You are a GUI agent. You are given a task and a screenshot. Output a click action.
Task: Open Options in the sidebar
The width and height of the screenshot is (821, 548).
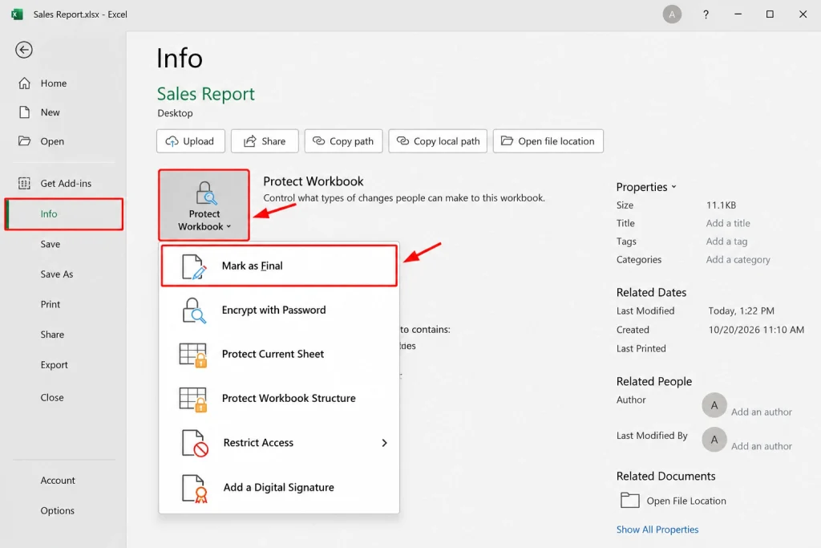click(x=57, y=510)
